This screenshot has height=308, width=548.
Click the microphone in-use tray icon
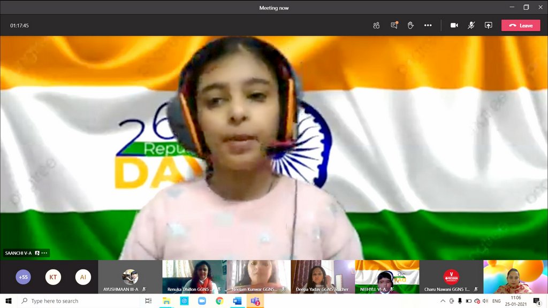coord(460,301)
